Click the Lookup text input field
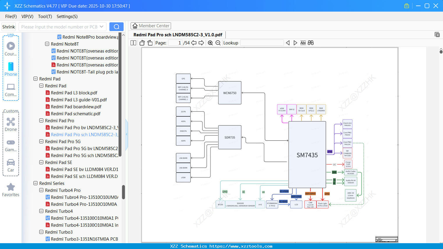The height and width of the screenshot is (249, 443). click(262, 43)
